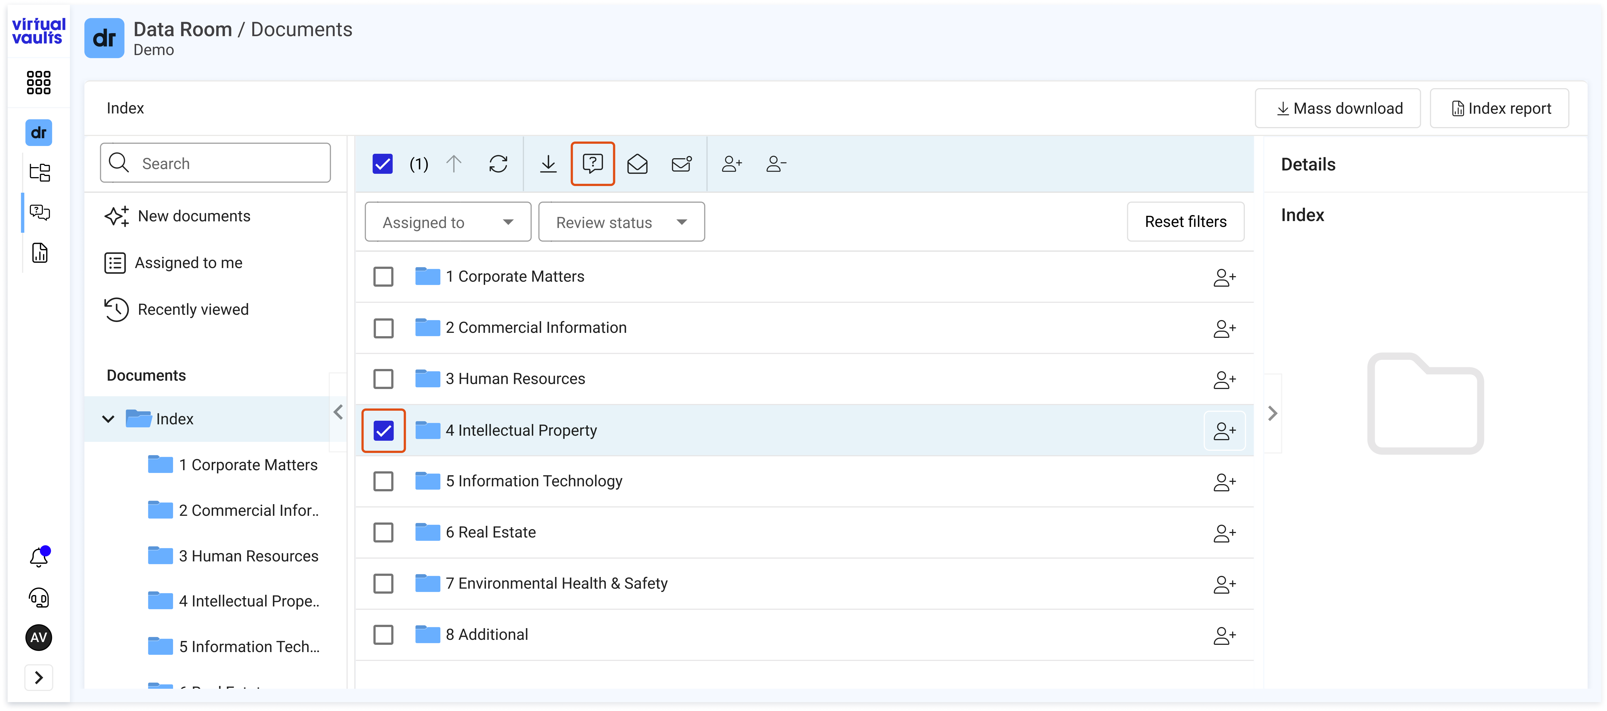Click the Reset filters button
Screen dimensions: 1607x711
pos(1185,221)
